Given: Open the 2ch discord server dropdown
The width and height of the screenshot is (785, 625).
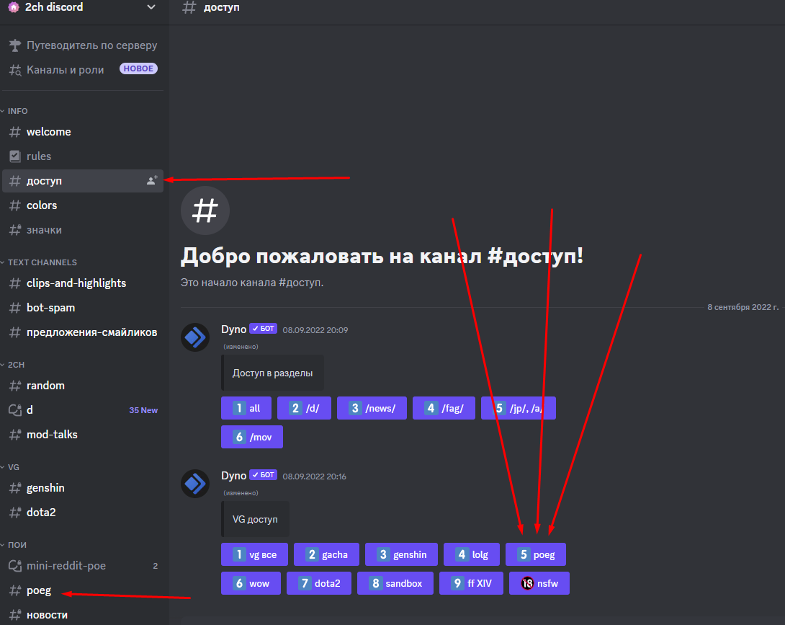Looking at the screenshot, I should click(151, 7).
